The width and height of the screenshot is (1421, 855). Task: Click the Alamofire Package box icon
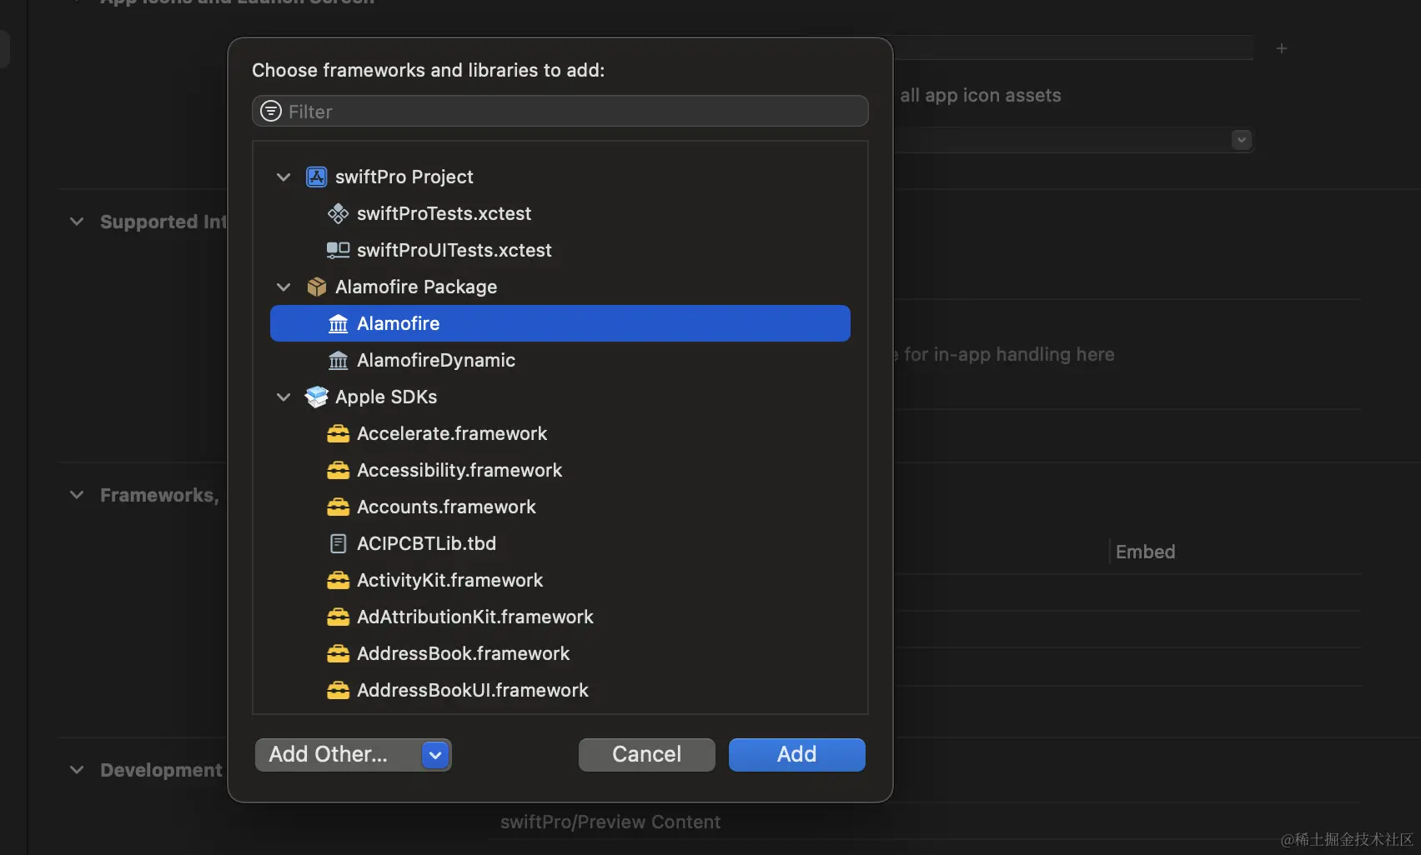click(317, 287)
